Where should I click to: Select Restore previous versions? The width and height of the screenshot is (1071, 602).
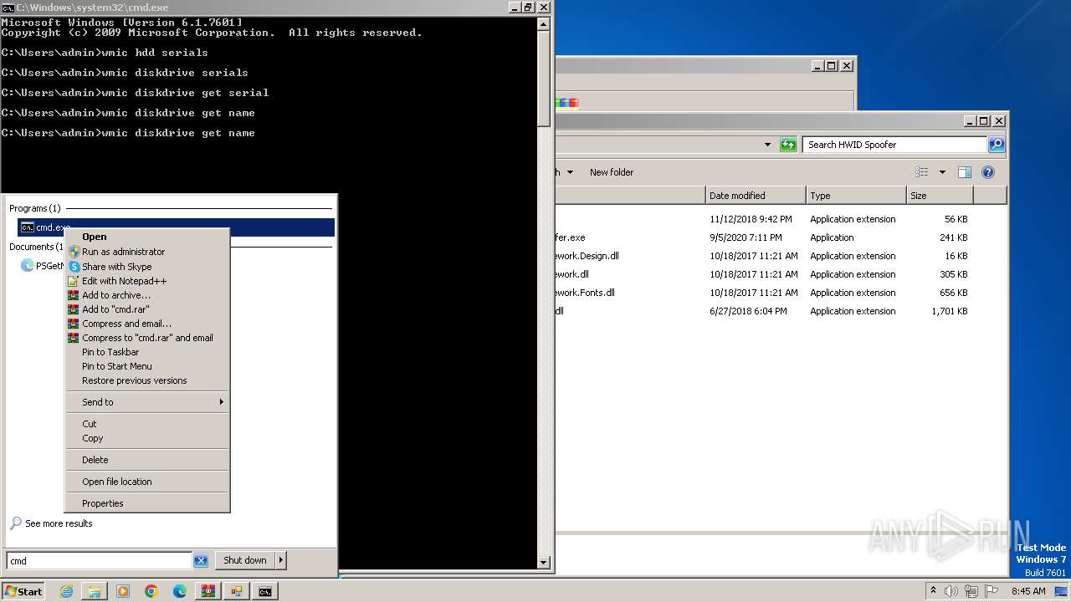[x=147, y=380]
